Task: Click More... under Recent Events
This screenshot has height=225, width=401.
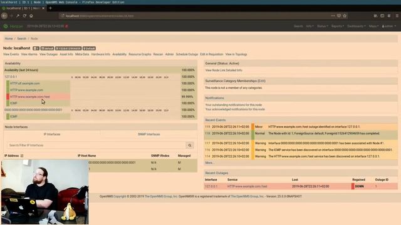Action: [209, 162]
